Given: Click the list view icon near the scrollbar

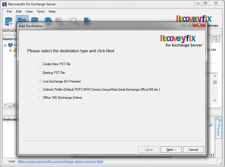Looking at the screenshot, I should click(x=215, y=82).
